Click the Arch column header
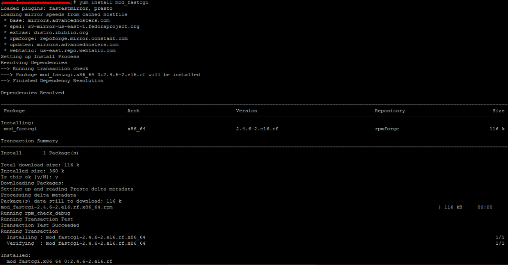 tap(133, 110)
